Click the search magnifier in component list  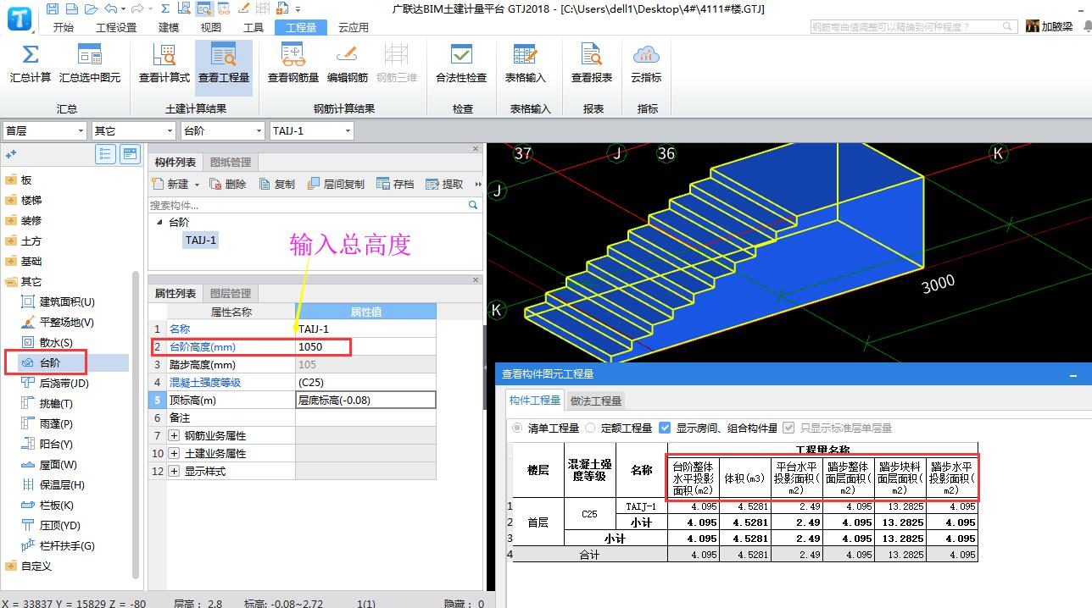pyautogui.click(x=473, y=205)
